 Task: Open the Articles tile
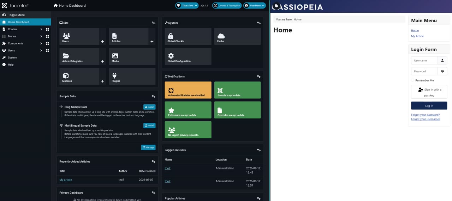coord(129,37)
